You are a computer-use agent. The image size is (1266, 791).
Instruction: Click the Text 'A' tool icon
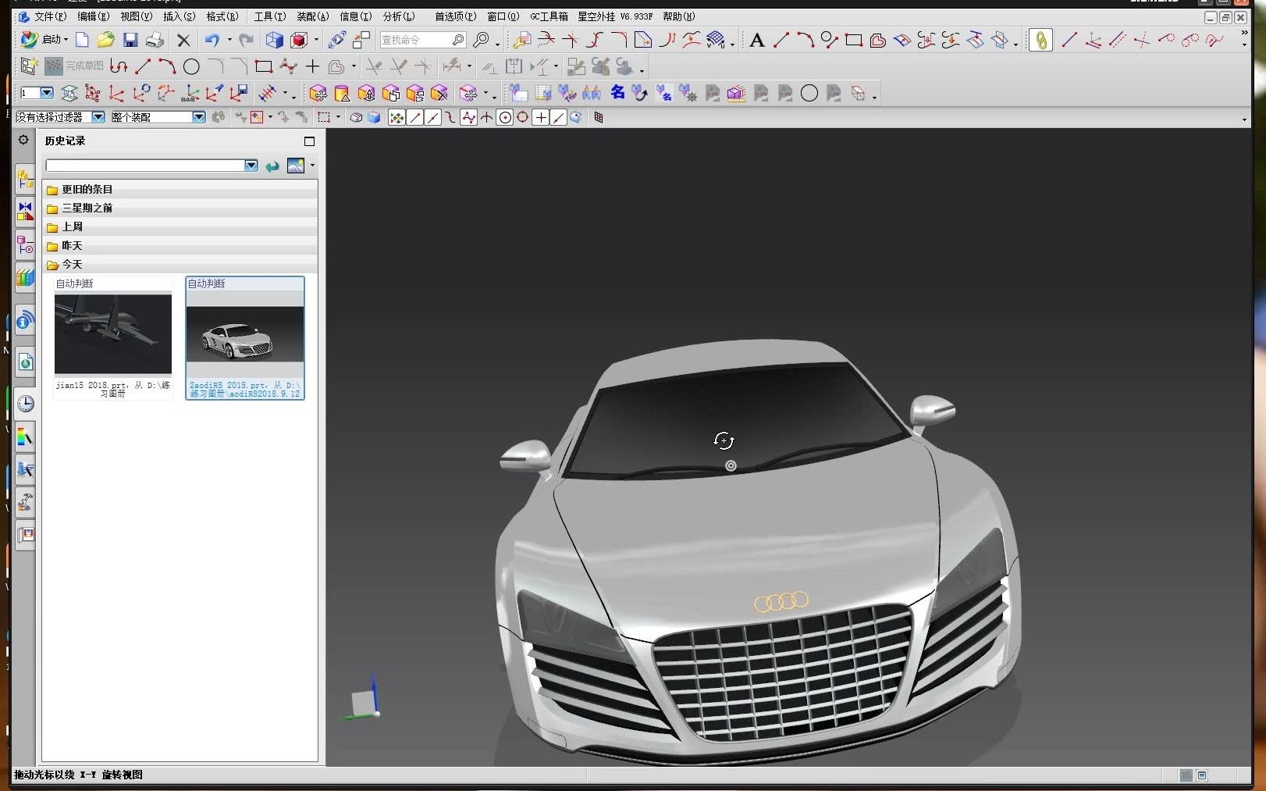click(756, 40)
